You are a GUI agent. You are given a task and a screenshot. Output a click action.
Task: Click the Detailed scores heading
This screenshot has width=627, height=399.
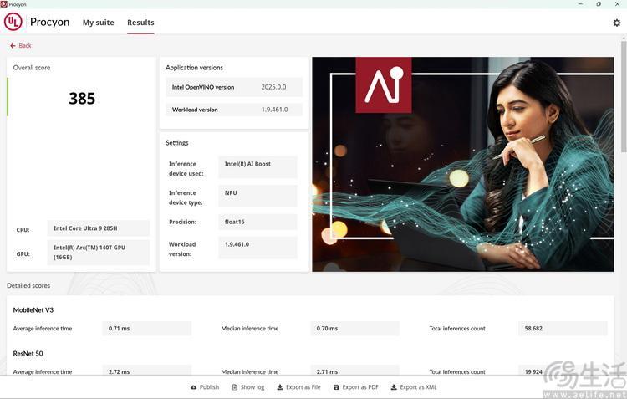pyautogui.click(x=28, y=286)
